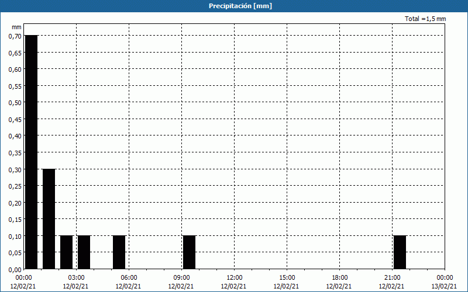Viewport: 468px width, 292px height.
Task: Click the bar just before 03:00
Action: [x=67, y=252]
